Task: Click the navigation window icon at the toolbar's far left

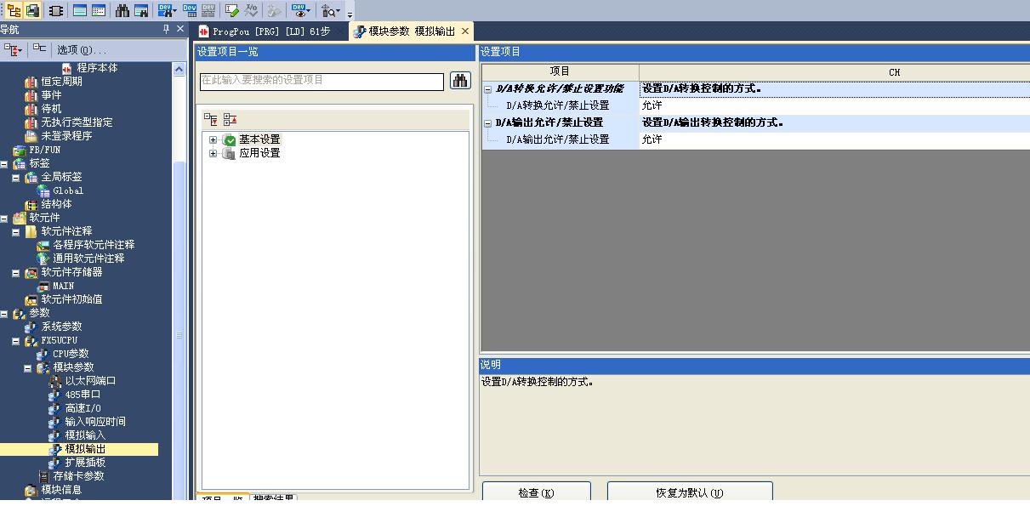Action: click(x=14, y=10)
